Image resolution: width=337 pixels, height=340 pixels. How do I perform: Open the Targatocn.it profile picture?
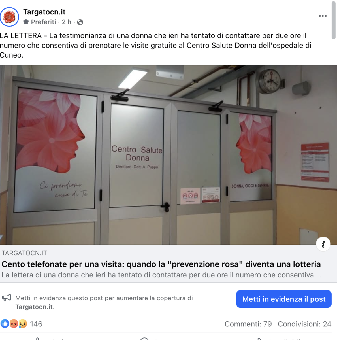(10, 17)
